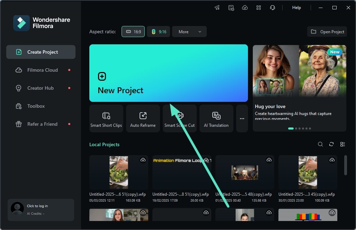This screenshot has width=356, height=230.
Task: Click the Open Project button
Action: pyautogui.click(x=327, y=32)
